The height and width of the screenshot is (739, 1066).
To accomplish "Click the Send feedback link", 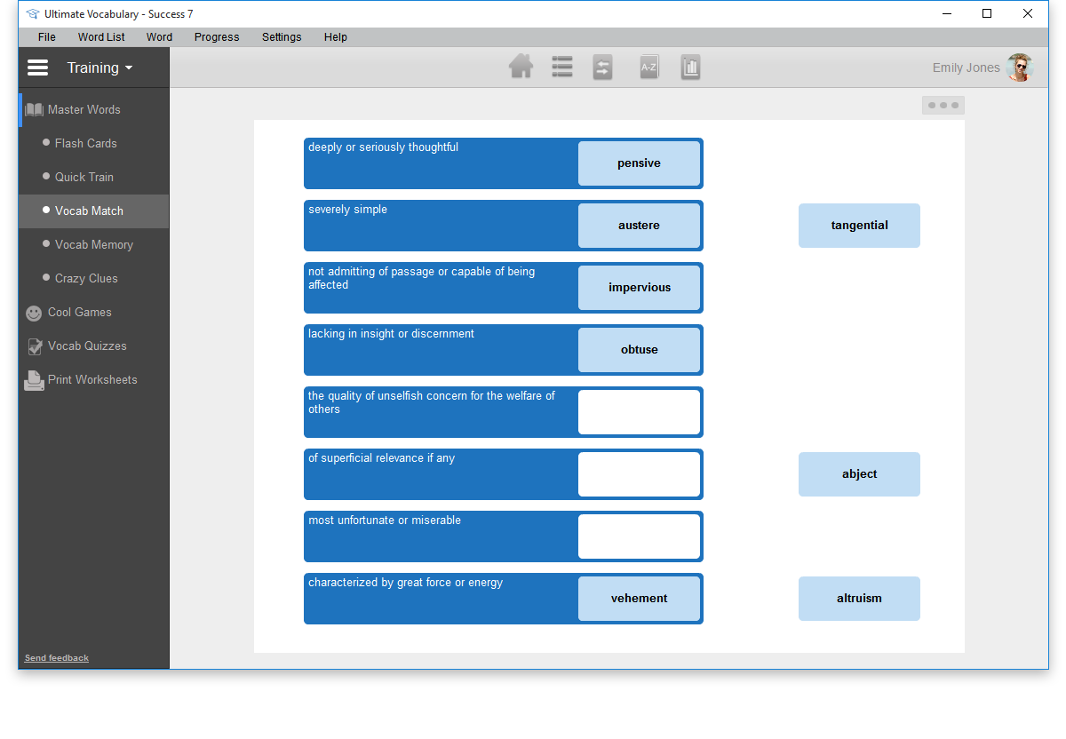I will (57, 658).
